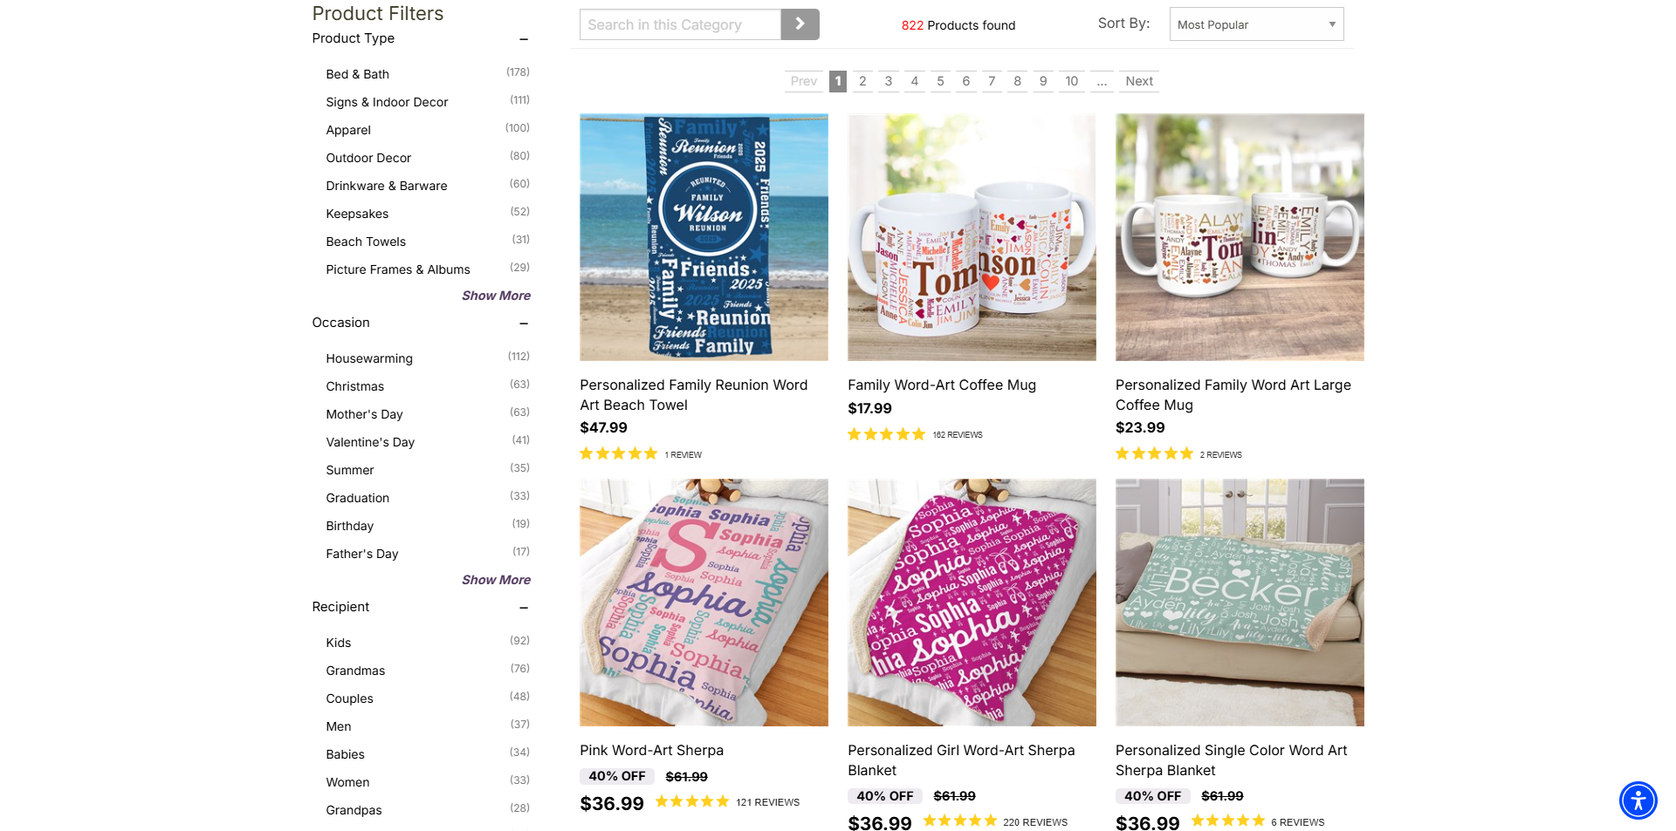The height and width of the screenshot is (831, 1676).
Task: Click the search arrow button
Action: 800,24
